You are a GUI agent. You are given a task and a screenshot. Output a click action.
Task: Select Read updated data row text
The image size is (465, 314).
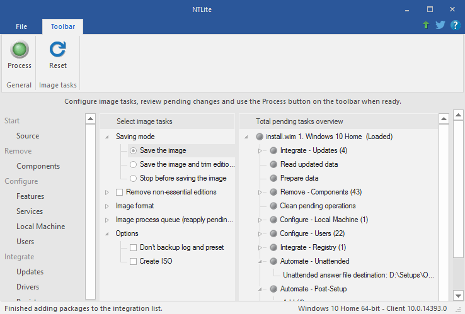tap(309, 164)
